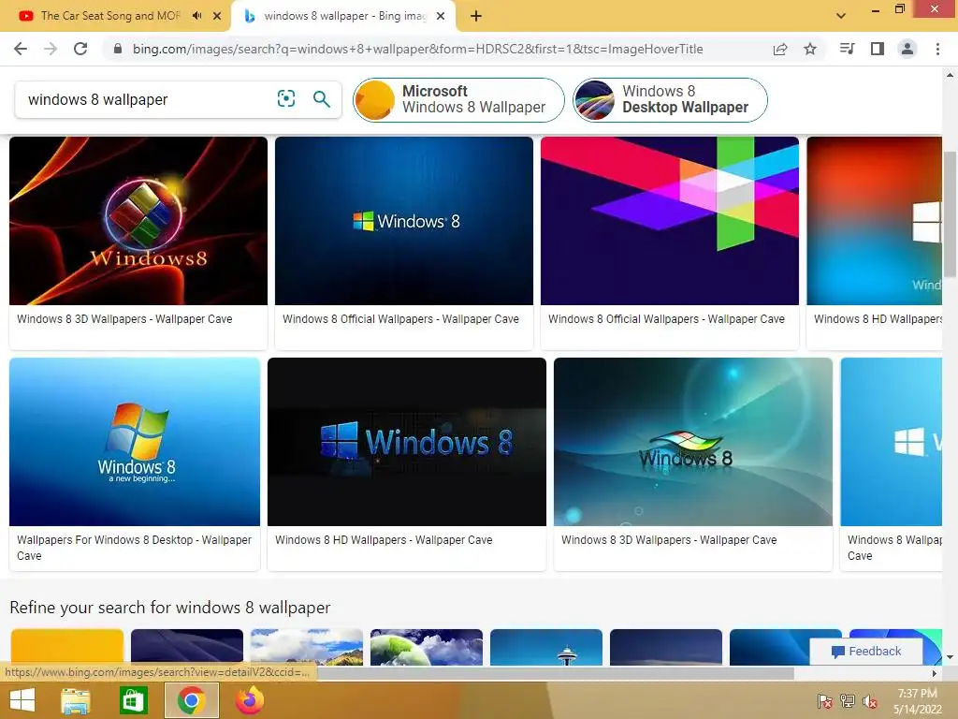This screenshot has height=719, width=958.
Task: Click 'Windows 8 HD Wallpapers' link under dark image
Action: pos(384,540)
